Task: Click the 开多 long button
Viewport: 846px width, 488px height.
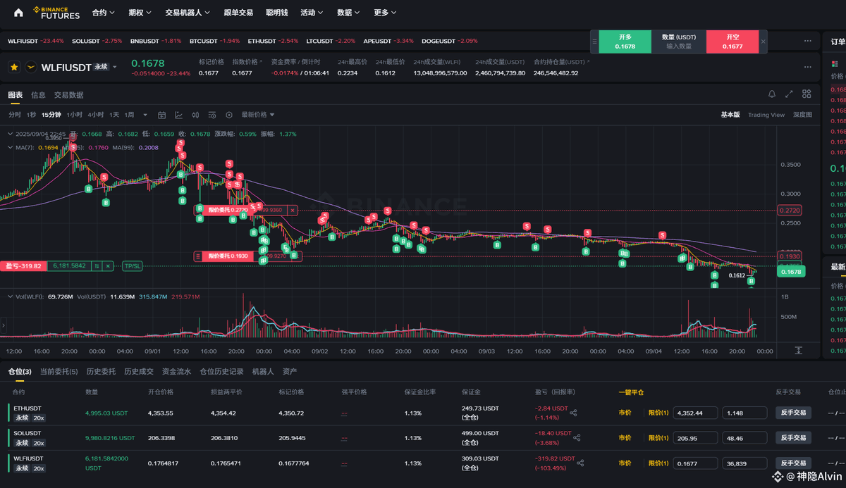Action: coord(625,42)
